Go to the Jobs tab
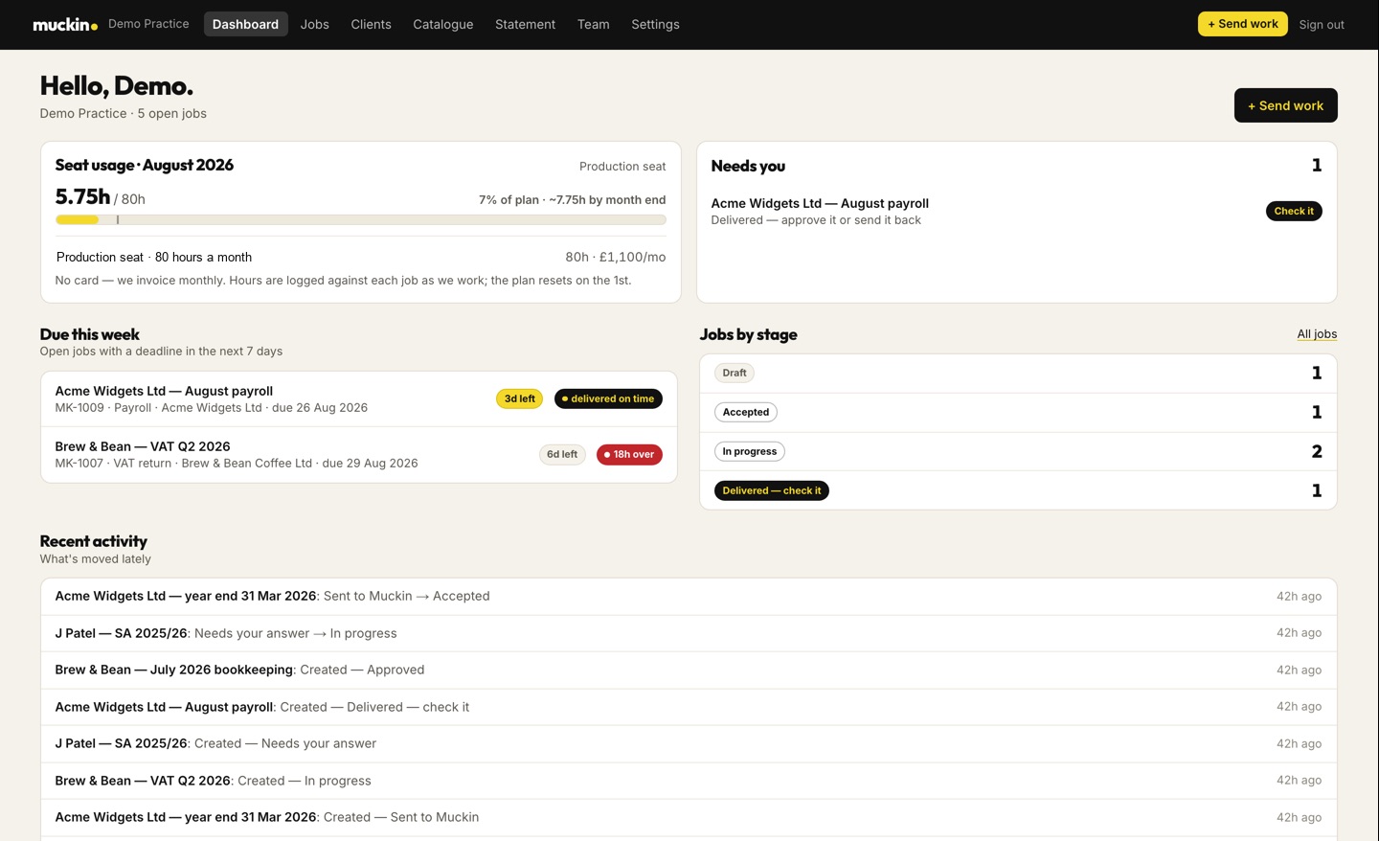1379x841 pixels. 314,24
